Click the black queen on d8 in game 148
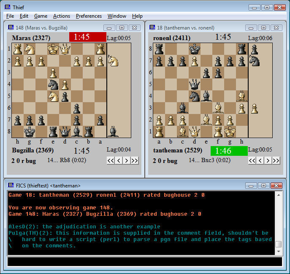 pos(65,132)
